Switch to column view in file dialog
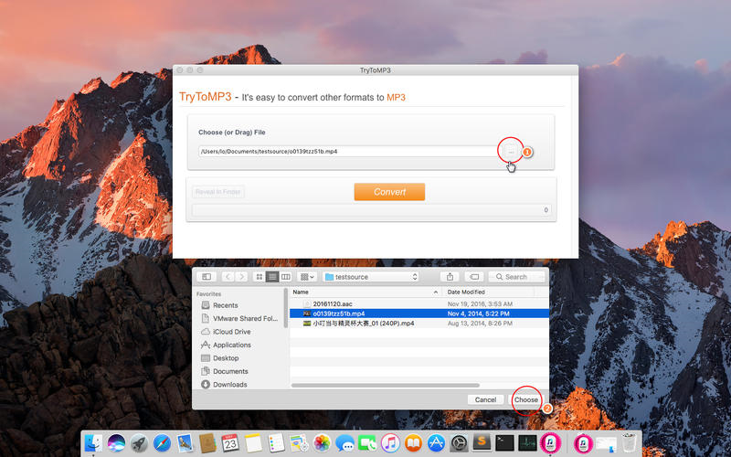This screenshot has width=731, height=457. pos(285,277)
